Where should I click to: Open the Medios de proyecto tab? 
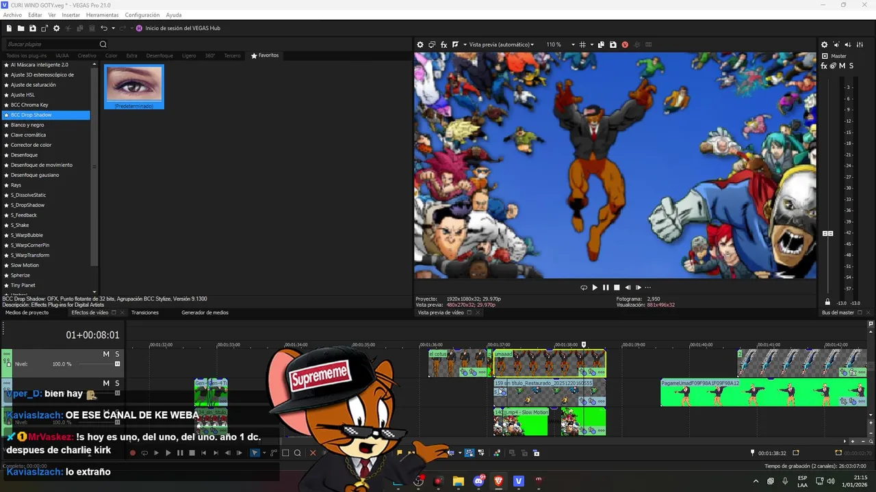click(x=27, y=312)
